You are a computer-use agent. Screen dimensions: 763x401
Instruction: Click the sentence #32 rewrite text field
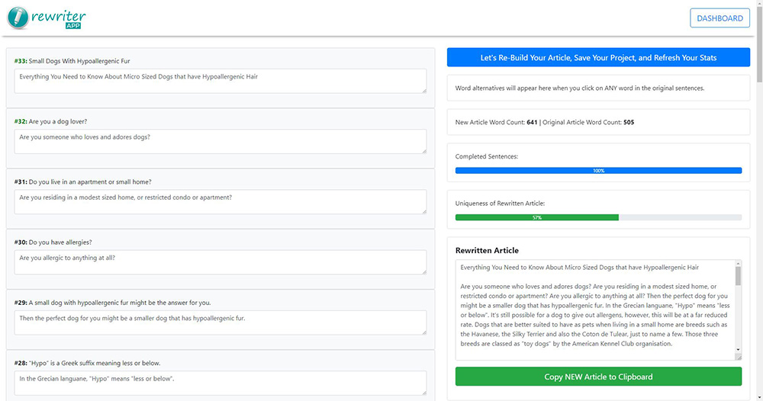[220, 142]
